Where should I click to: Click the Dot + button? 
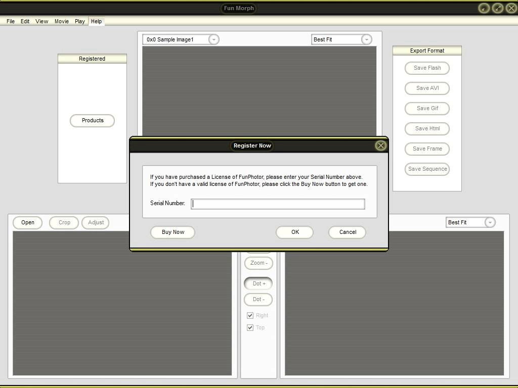258,283
